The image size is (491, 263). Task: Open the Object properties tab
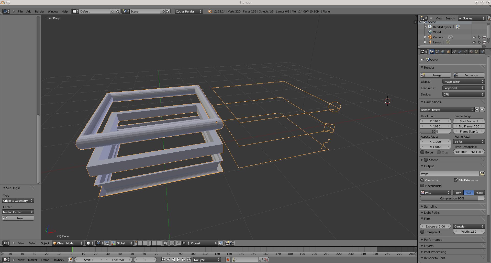click(x=449, y=52)
